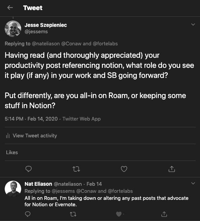Open the 5:14 PM Feb 14, 2020 timestamp
200x221 pixels.
[x=31, y=119]
